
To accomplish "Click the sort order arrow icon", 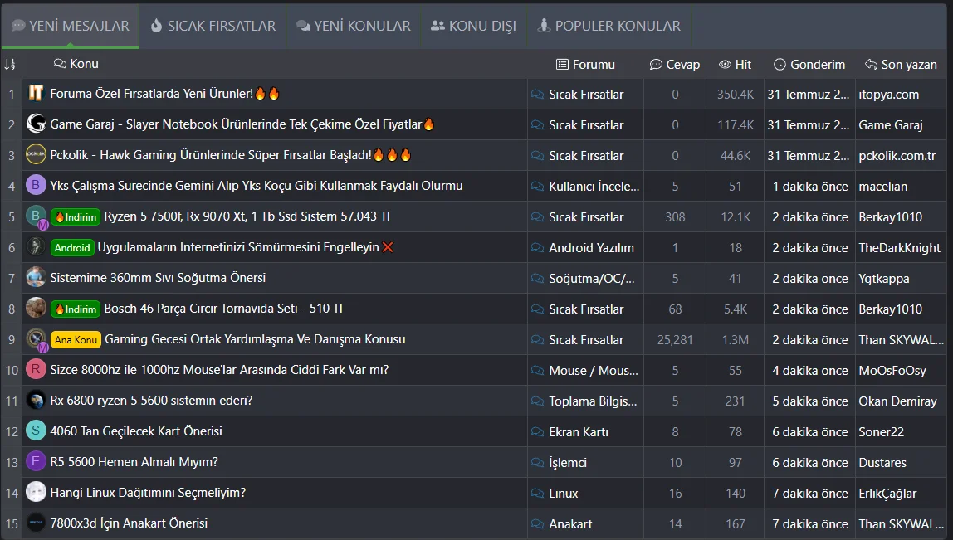I will click(10, 65).
